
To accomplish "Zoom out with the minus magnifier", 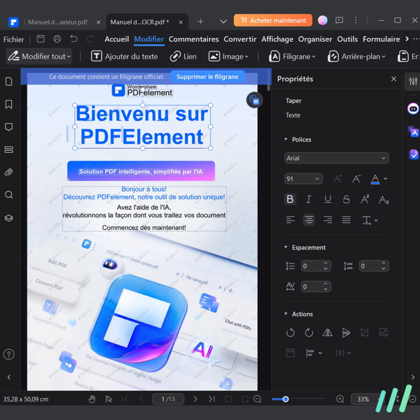I will (258, 399).
